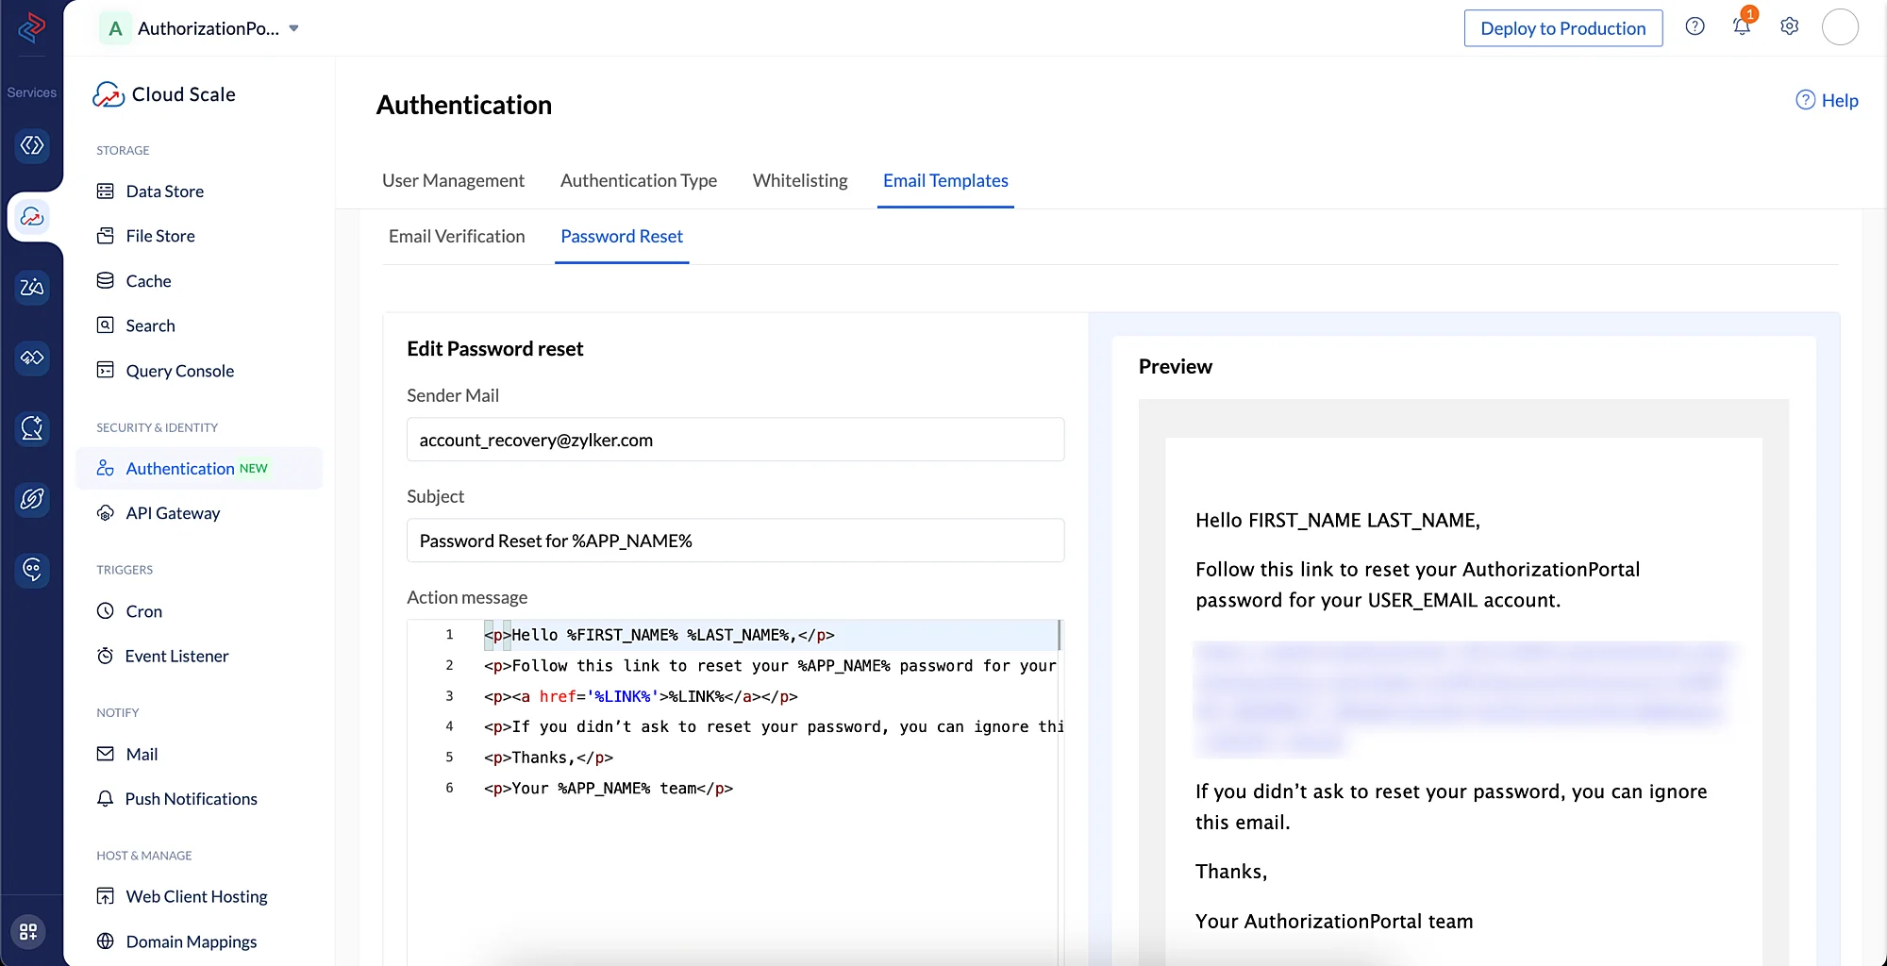
Task: Open the apps grid icon at the rail bottom
Action: pos(28,932)
